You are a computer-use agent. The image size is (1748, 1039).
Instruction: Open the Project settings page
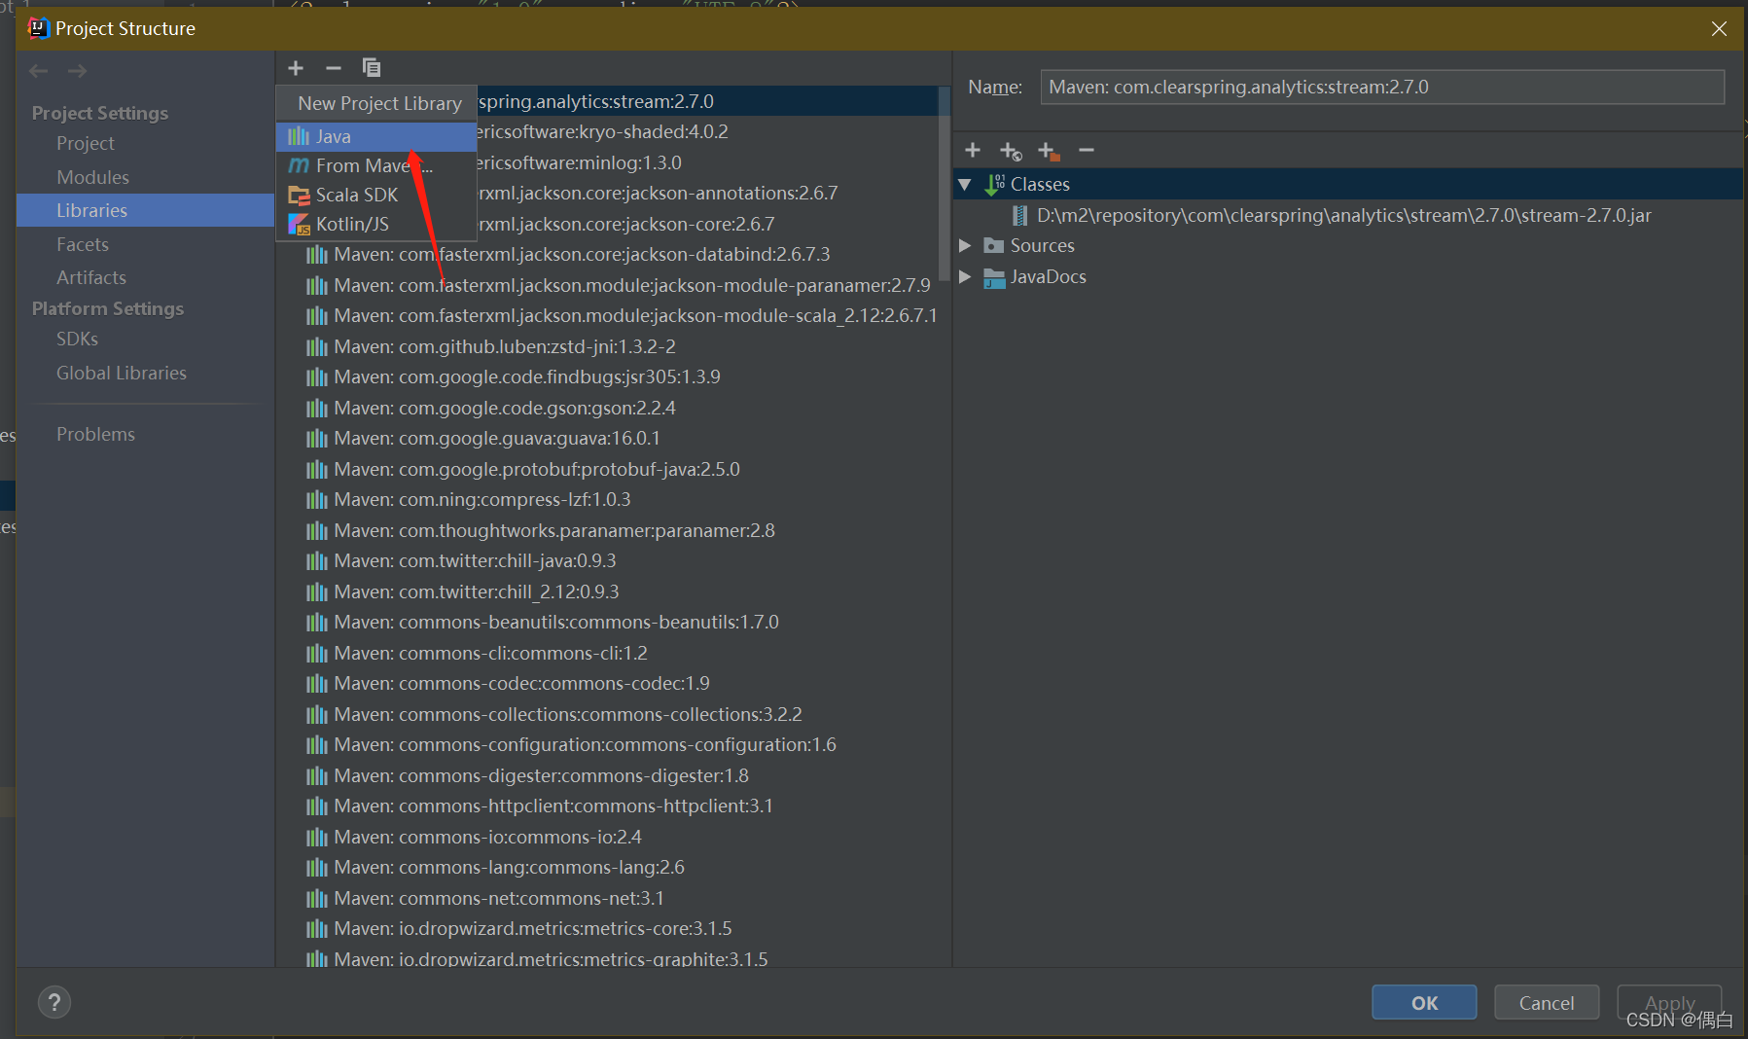pyautogui.click(x=86, y=143)
